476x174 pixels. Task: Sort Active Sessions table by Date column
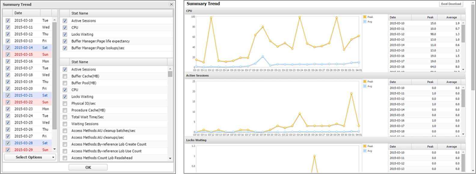(x=401, y=82)
